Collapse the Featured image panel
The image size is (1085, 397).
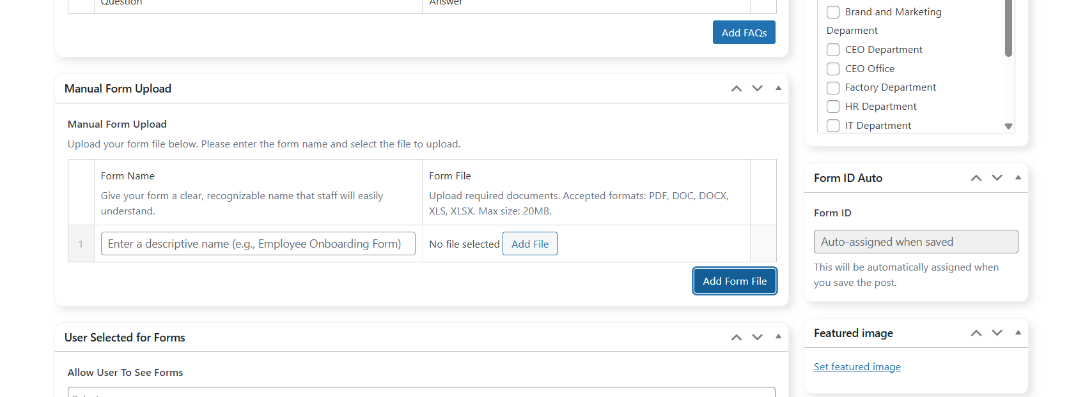click(x=1018, y=333)
